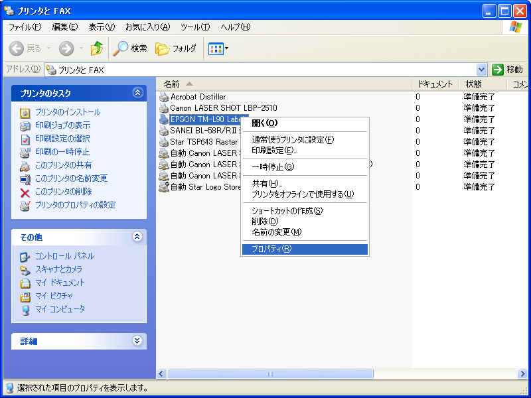Sort by the ドキュメント column header
Viewport: 531px width, 398px height.
[x=435, y=84]
